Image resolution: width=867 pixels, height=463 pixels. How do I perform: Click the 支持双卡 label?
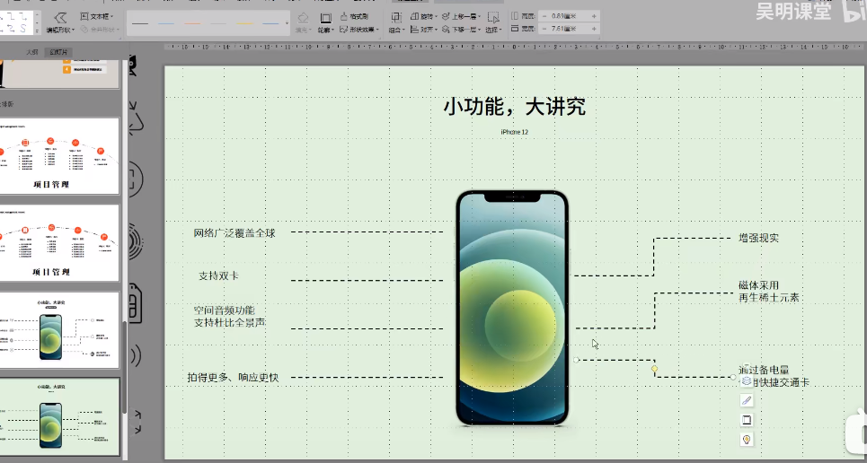click(218, 275)
